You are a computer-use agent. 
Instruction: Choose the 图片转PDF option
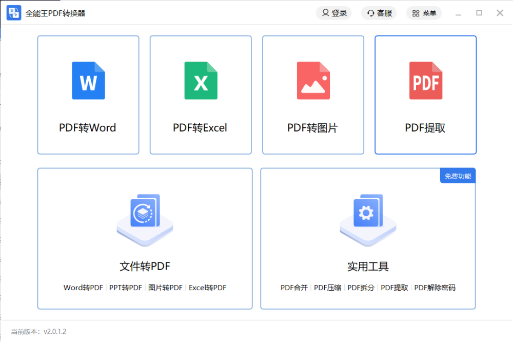pyautogui.click(x=165, y=288)
